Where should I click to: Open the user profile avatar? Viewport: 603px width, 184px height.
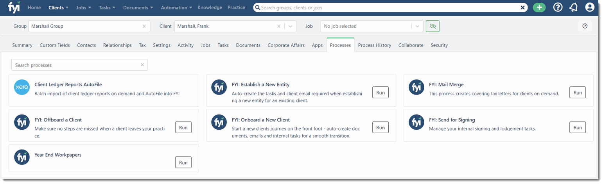coord(590,7)
